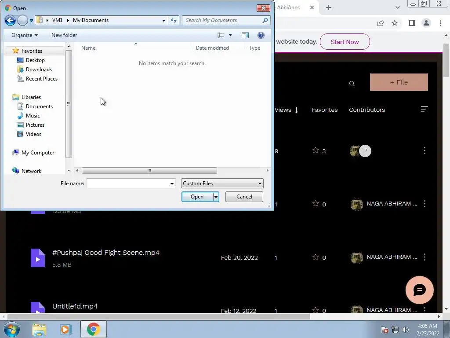
Task: Open the Chrome three-dot menu
Action: pyautogui.click(x=440, y=23)
